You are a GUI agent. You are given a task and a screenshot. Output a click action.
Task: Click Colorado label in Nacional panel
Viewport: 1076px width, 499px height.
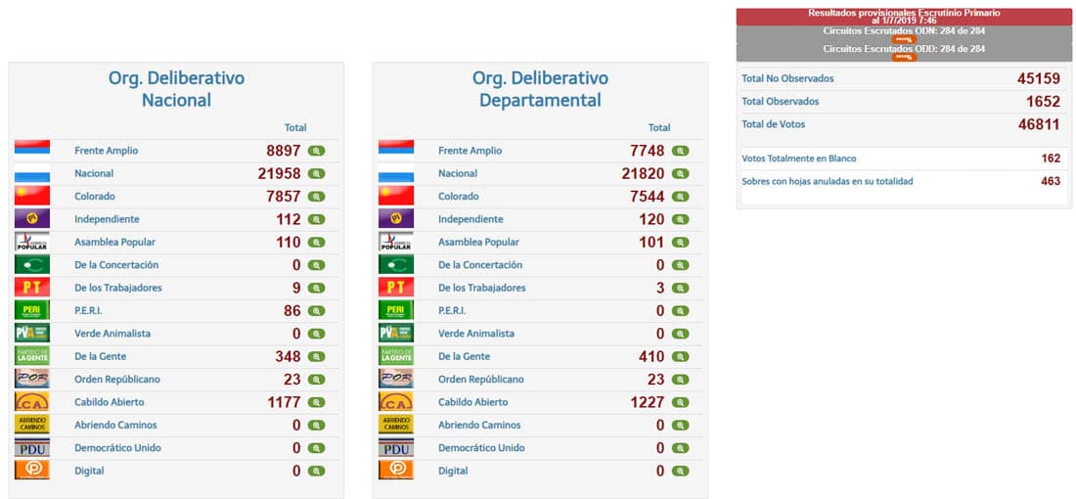pos(94,197)
